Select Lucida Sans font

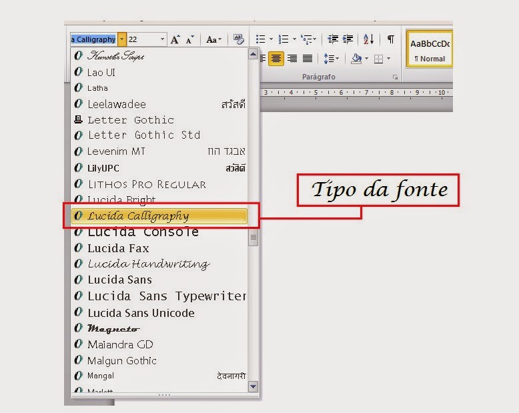point(159,280)
